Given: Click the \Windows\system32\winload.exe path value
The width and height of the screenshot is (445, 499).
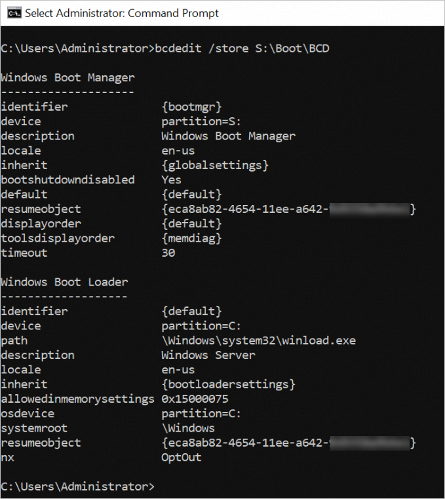Looking at the screenshot, I should point(259,341).
